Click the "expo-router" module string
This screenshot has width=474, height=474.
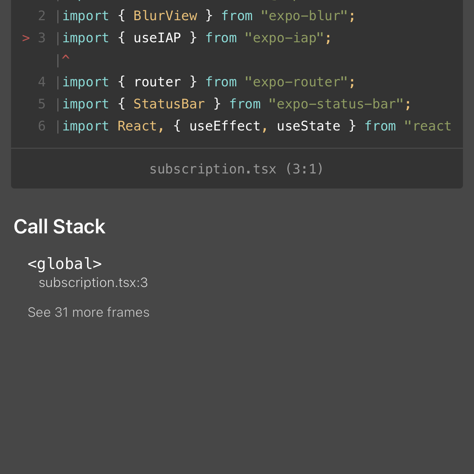tap(296, 82)
